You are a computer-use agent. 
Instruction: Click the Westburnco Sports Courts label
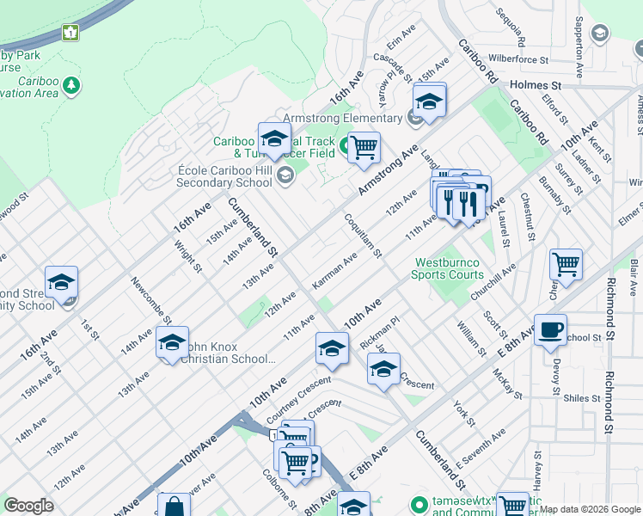pyautogui.click(x=447, y=268)
